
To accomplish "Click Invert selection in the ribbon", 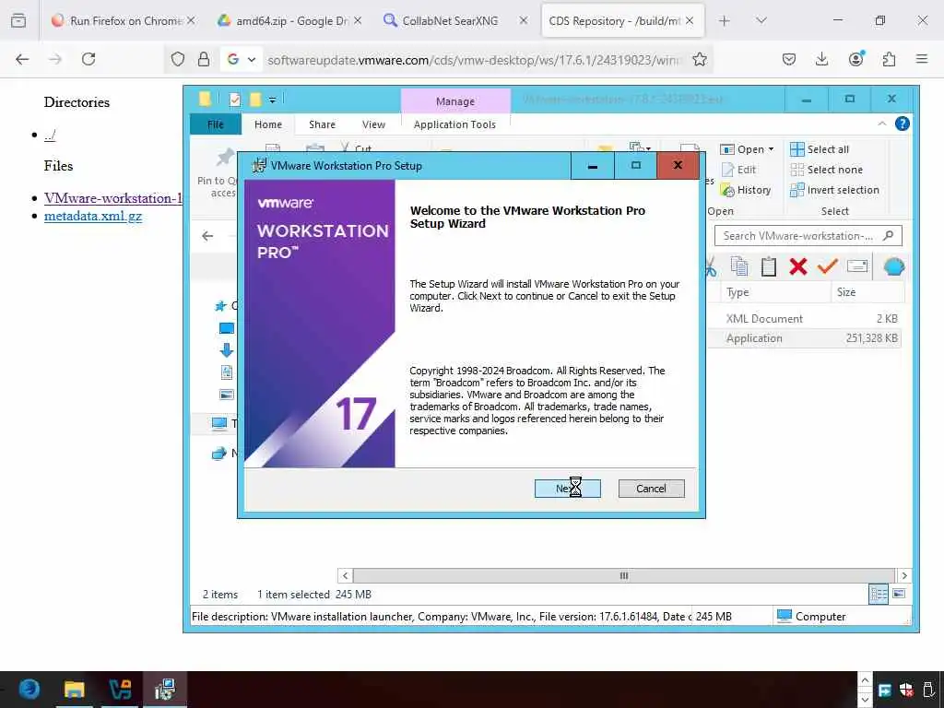I will pos(834,190).
